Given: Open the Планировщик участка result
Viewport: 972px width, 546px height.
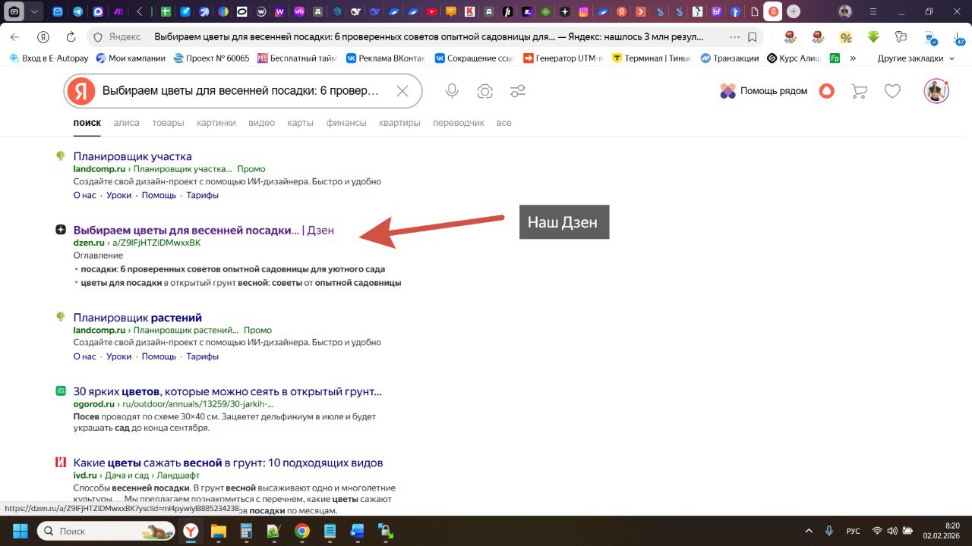Looking at the screenshot, I should (x=133, y=156).
